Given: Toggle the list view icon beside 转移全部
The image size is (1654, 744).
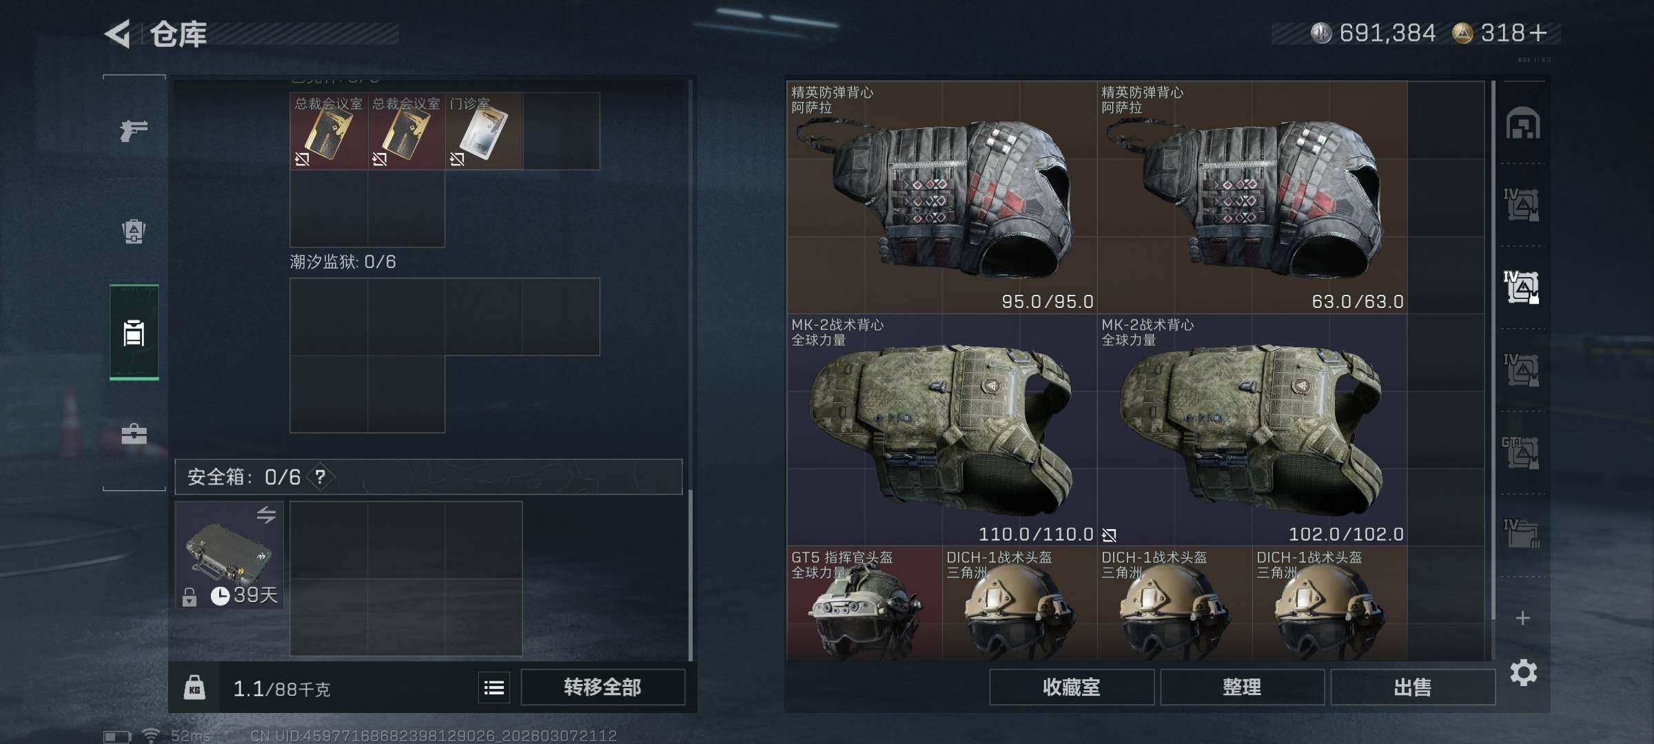Looking at the screenshot, I should pos(494,688).
